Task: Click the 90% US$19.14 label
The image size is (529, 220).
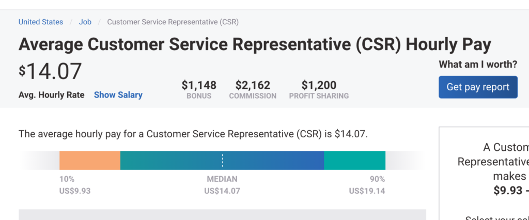Action: 367,185
